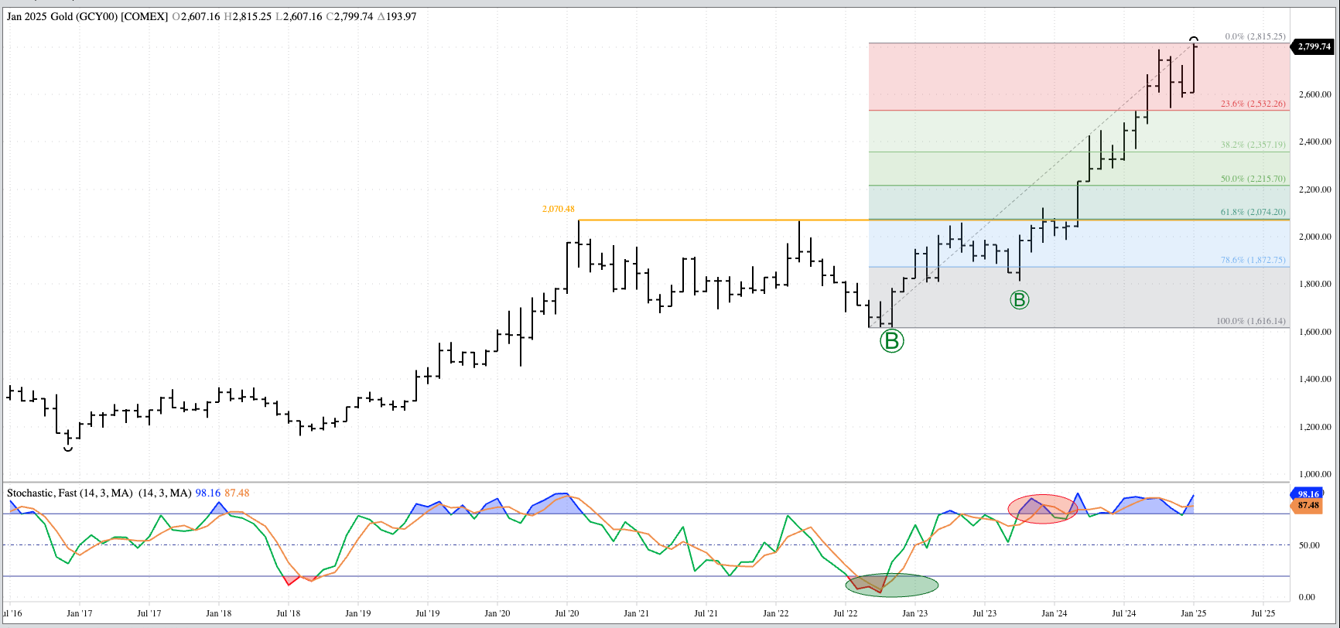
Task: Click the arc marker above the latest price bar
Action: [1194, 39]
